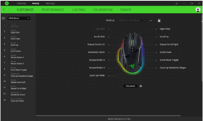Click Scroll Click label beside mouse
This screenshot has height=121, width=203.
tap(99, 37)
